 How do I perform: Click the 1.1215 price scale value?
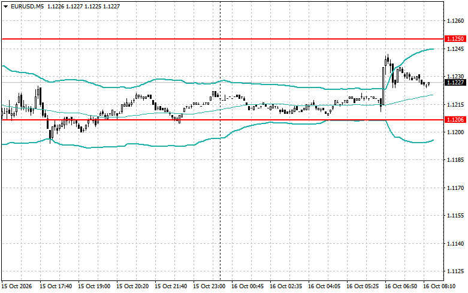tap(455, 104)
